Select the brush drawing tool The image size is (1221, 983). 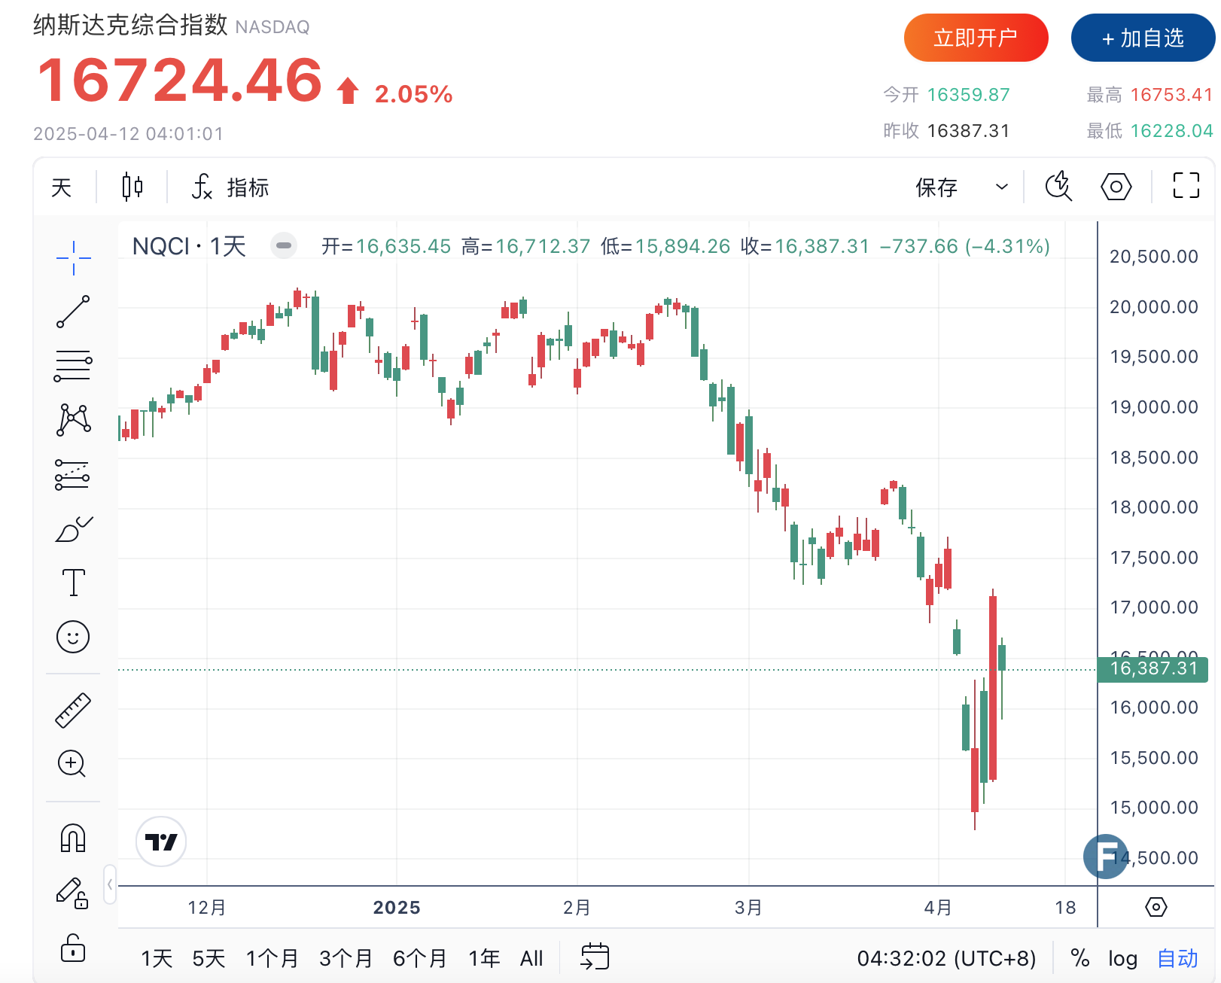[x=73, y=529]
